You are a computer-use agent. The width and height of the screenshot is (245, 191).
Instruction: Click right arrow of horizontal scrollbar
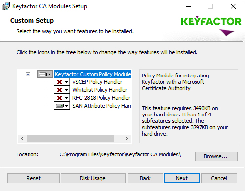point(126,139)
